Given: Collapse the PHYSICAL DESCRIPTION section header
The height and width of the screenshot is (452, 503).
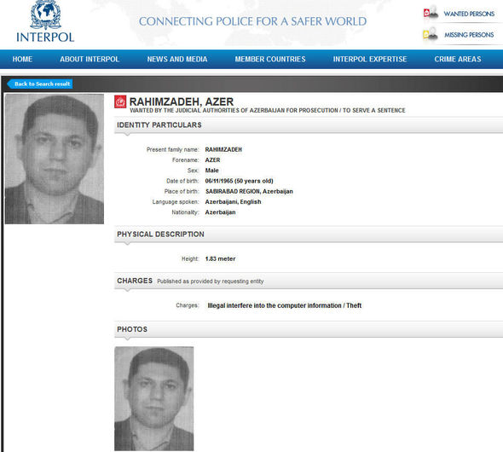Looking at the screenshot, I should (309, 235).
